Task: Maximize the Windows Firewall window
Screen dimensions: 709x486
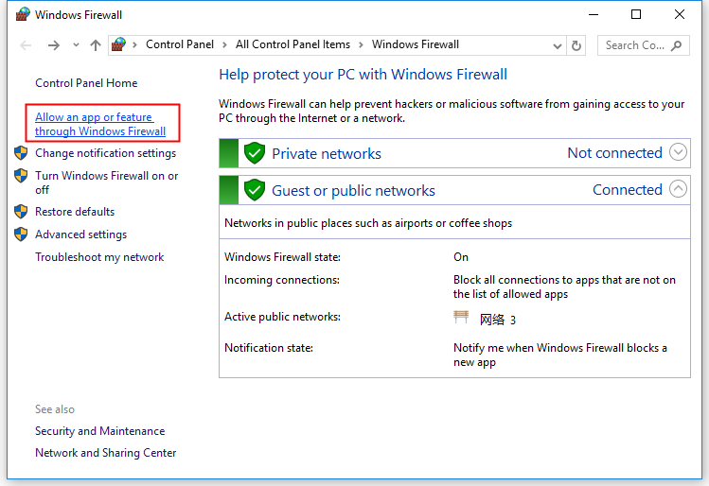Action: point(636,14)
